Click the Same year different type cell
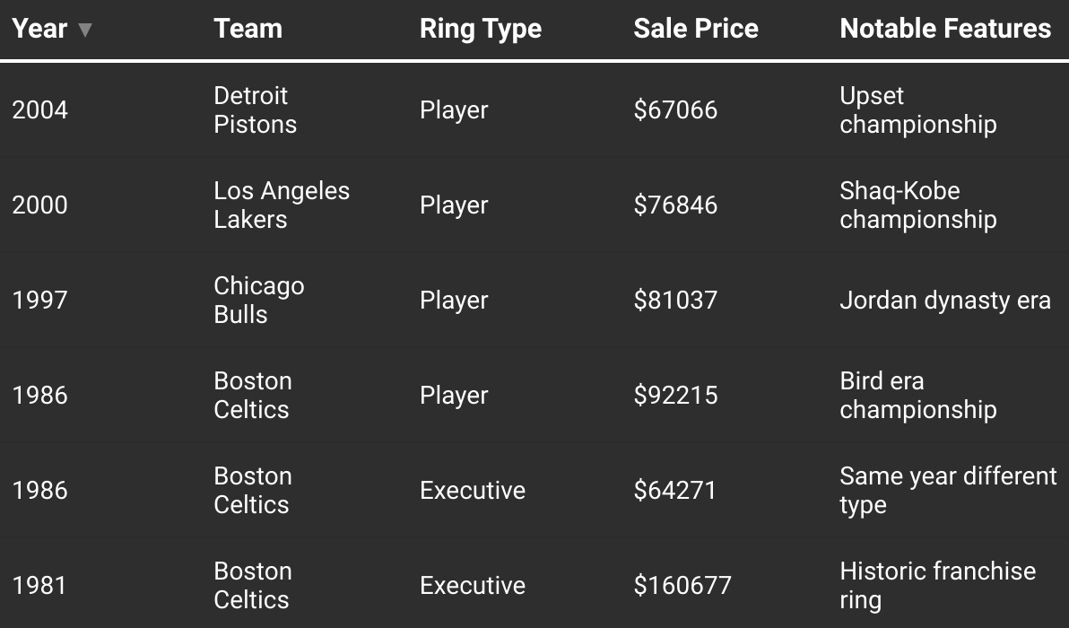The width and height of the screenshot is (1069, 628). 947,491
